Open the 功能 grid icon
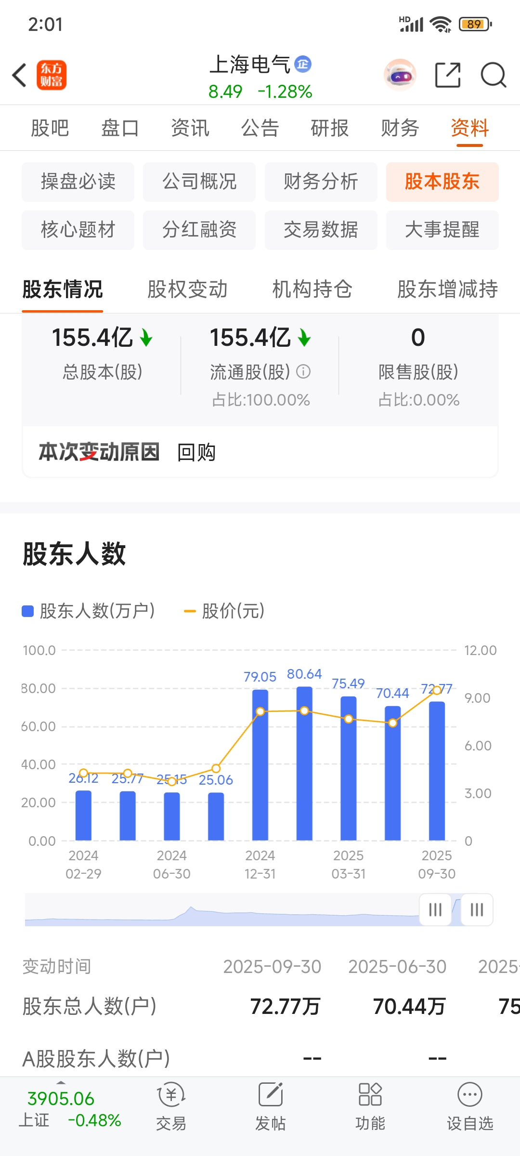This screenshot has height=1156, width=520. click(370, 1094)
